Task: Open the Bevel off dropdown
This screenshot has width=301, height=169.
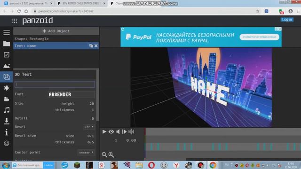Action: (89, 127)
